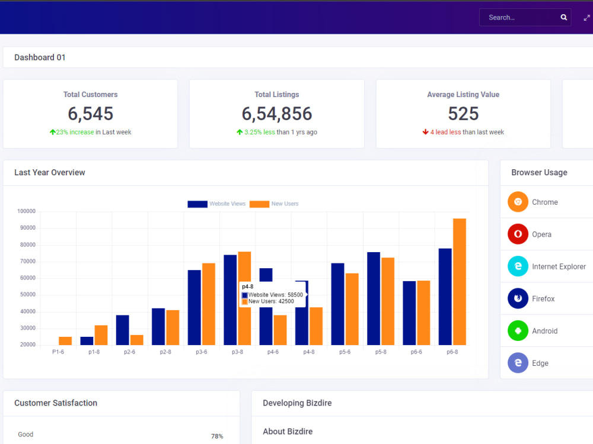The width and height of the screenshot is (593, 444).
Task: Toggle Website Views legend swatch
Action: [197, 204]
